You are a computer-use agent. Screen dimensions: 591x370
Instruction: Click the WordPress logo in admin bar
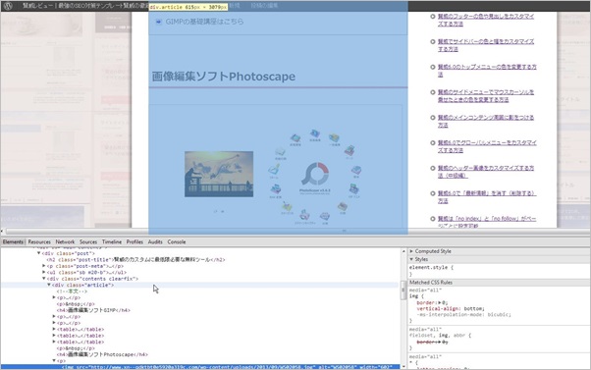tap(8, 6)
